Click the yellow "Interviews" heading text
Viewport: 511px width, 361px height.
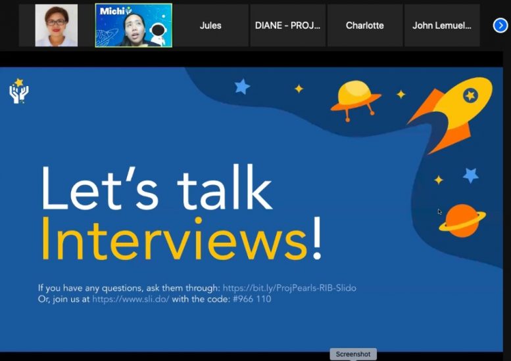click(174, 239)
